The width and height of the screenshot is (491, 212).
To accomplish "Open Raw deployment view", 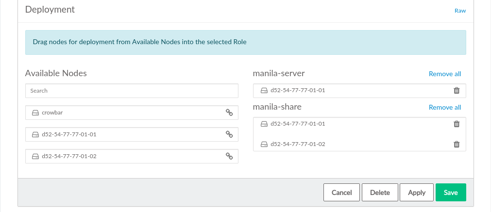I will point(460,11).
